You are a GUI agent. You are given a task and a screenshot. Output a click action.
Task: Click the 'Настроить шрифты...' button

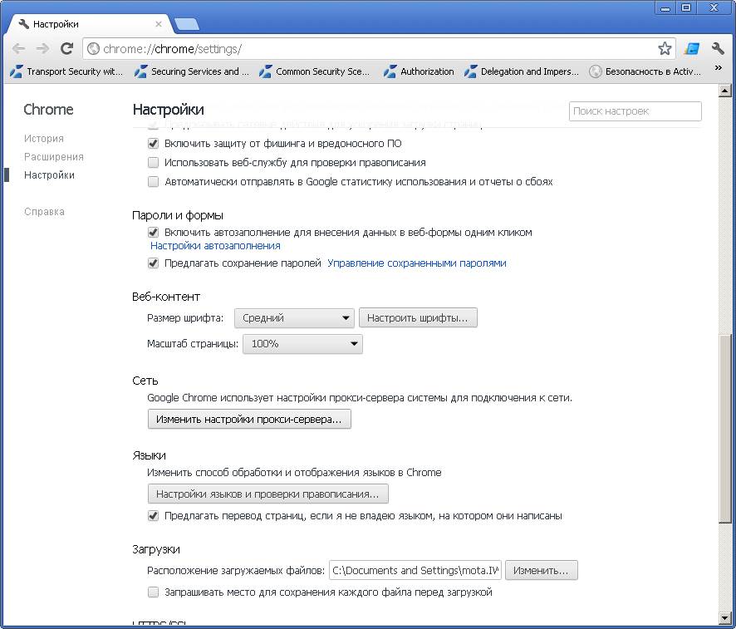pos(418,317)
